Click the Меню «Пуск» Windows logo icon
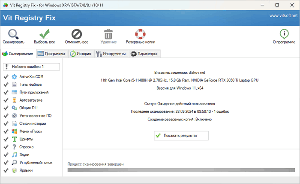300x184 pixels. point(14,131)
